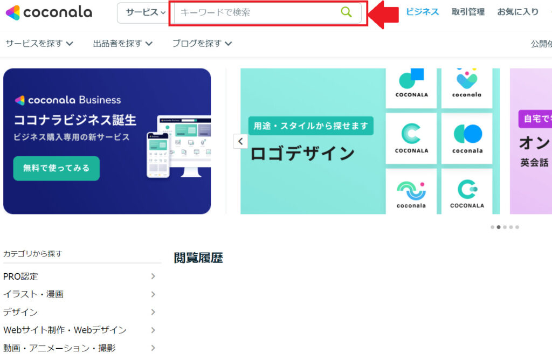552x360 pixels.
Task: Select the first carousel dot
Action: point(493,227)
